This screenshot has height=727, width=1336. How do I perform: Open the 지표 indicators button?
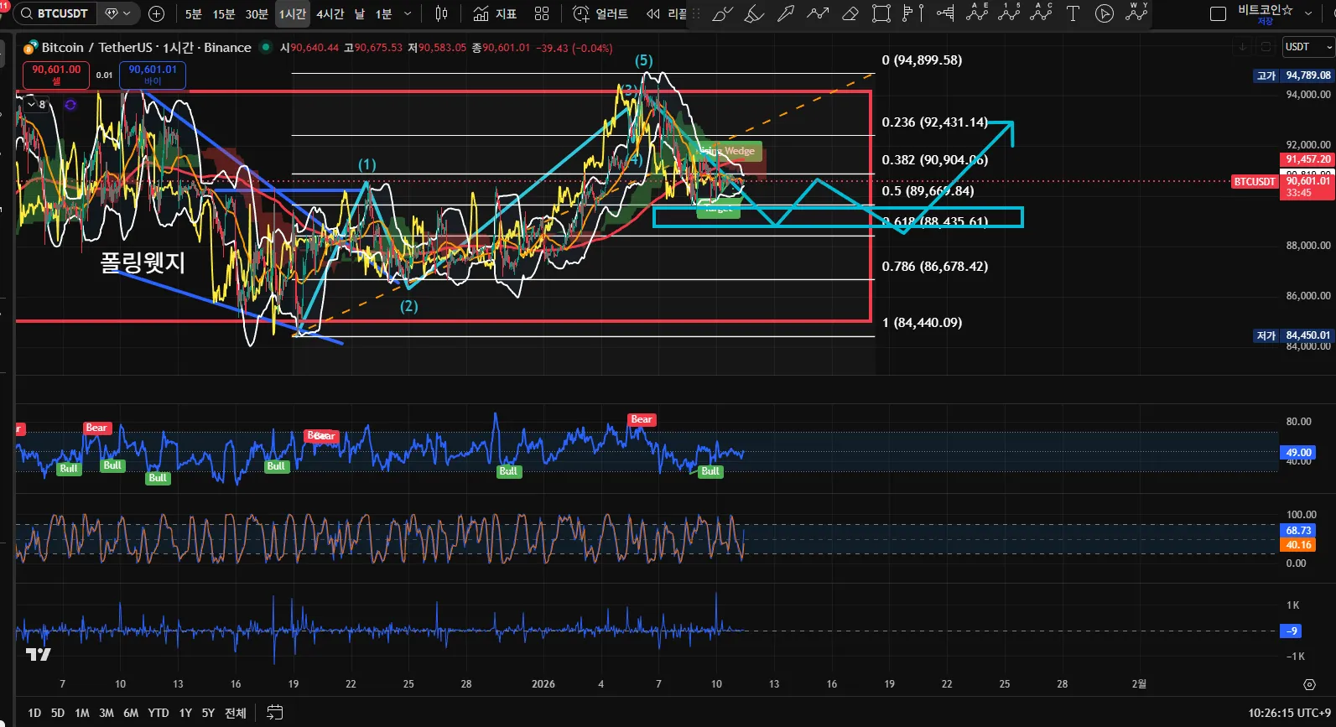[495, 14]
